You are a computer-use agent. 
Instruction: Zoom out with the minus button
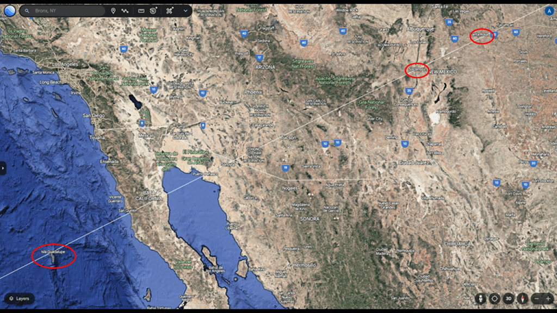point(537,299)
